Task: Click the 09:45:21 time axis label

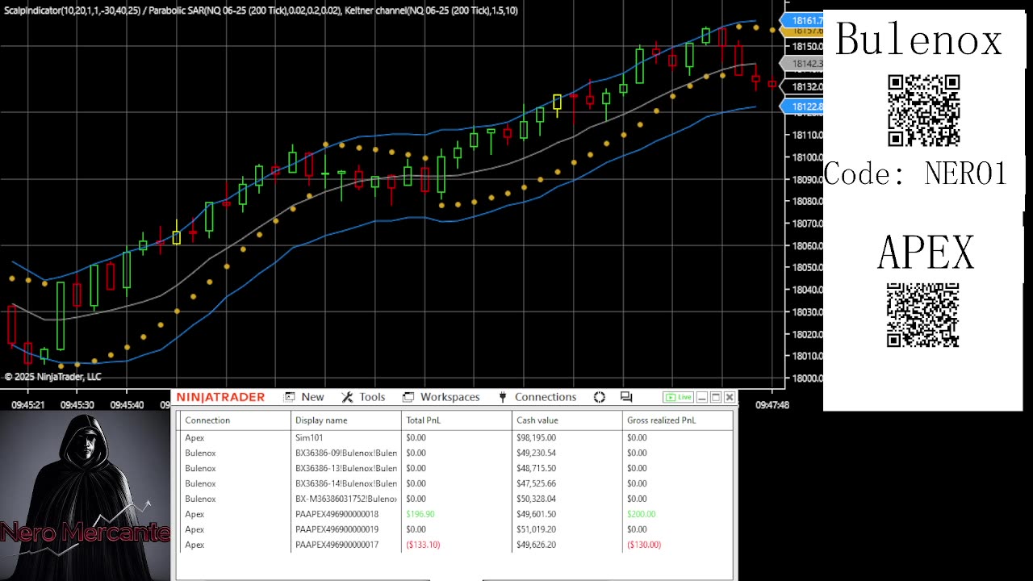Action: point(28,405)
